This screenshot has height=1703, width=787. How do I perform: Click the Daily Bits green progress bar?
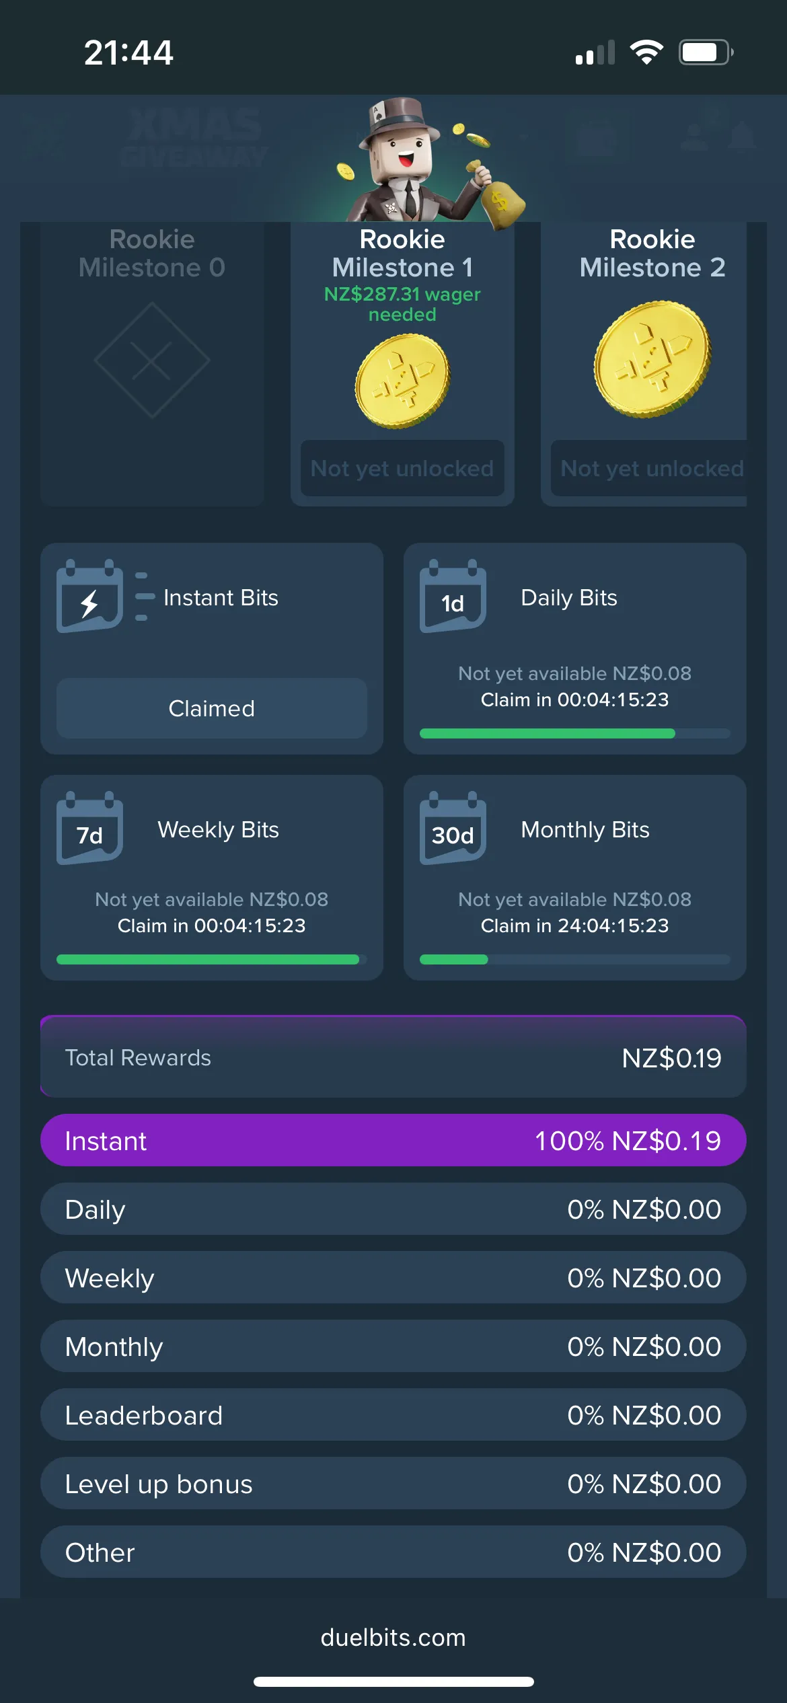click(x=547, y=734)
